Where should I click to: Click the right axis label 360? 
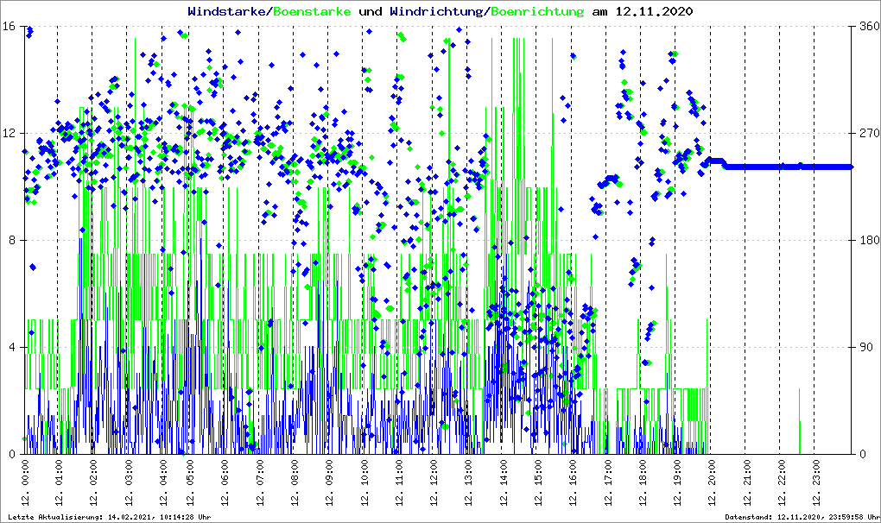[870, 27]
